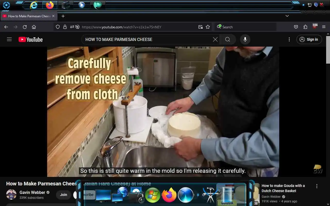Expand the list all tabs dropdown

click(287, 16)
